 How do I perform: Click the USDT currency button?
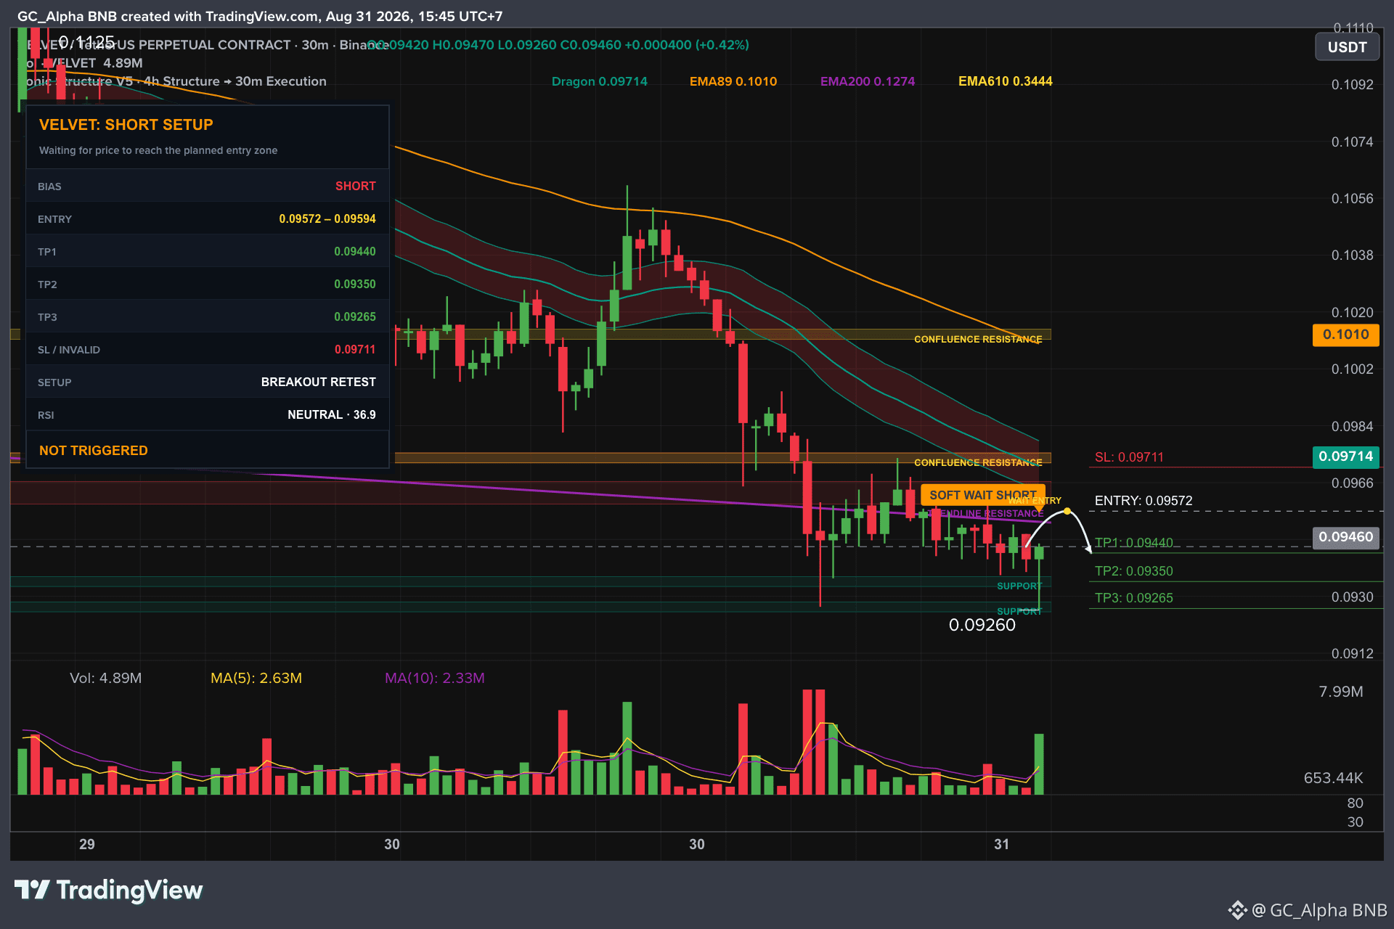1347,47
